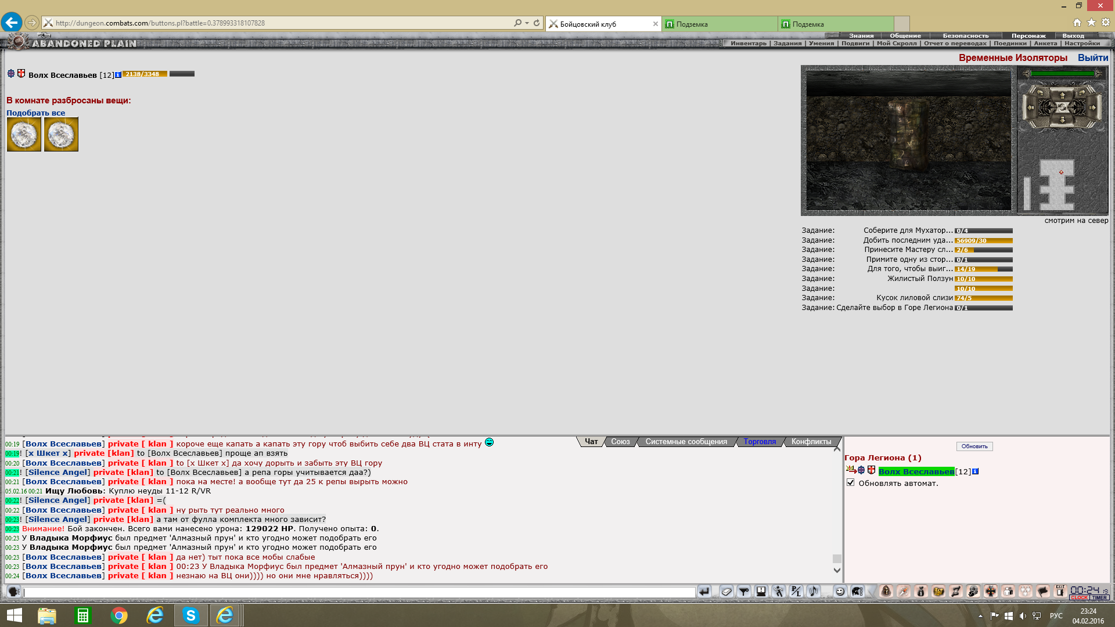This screenshot has width=1115, height=627.
Task: Click the running man icon
Action: coord(779,592)
